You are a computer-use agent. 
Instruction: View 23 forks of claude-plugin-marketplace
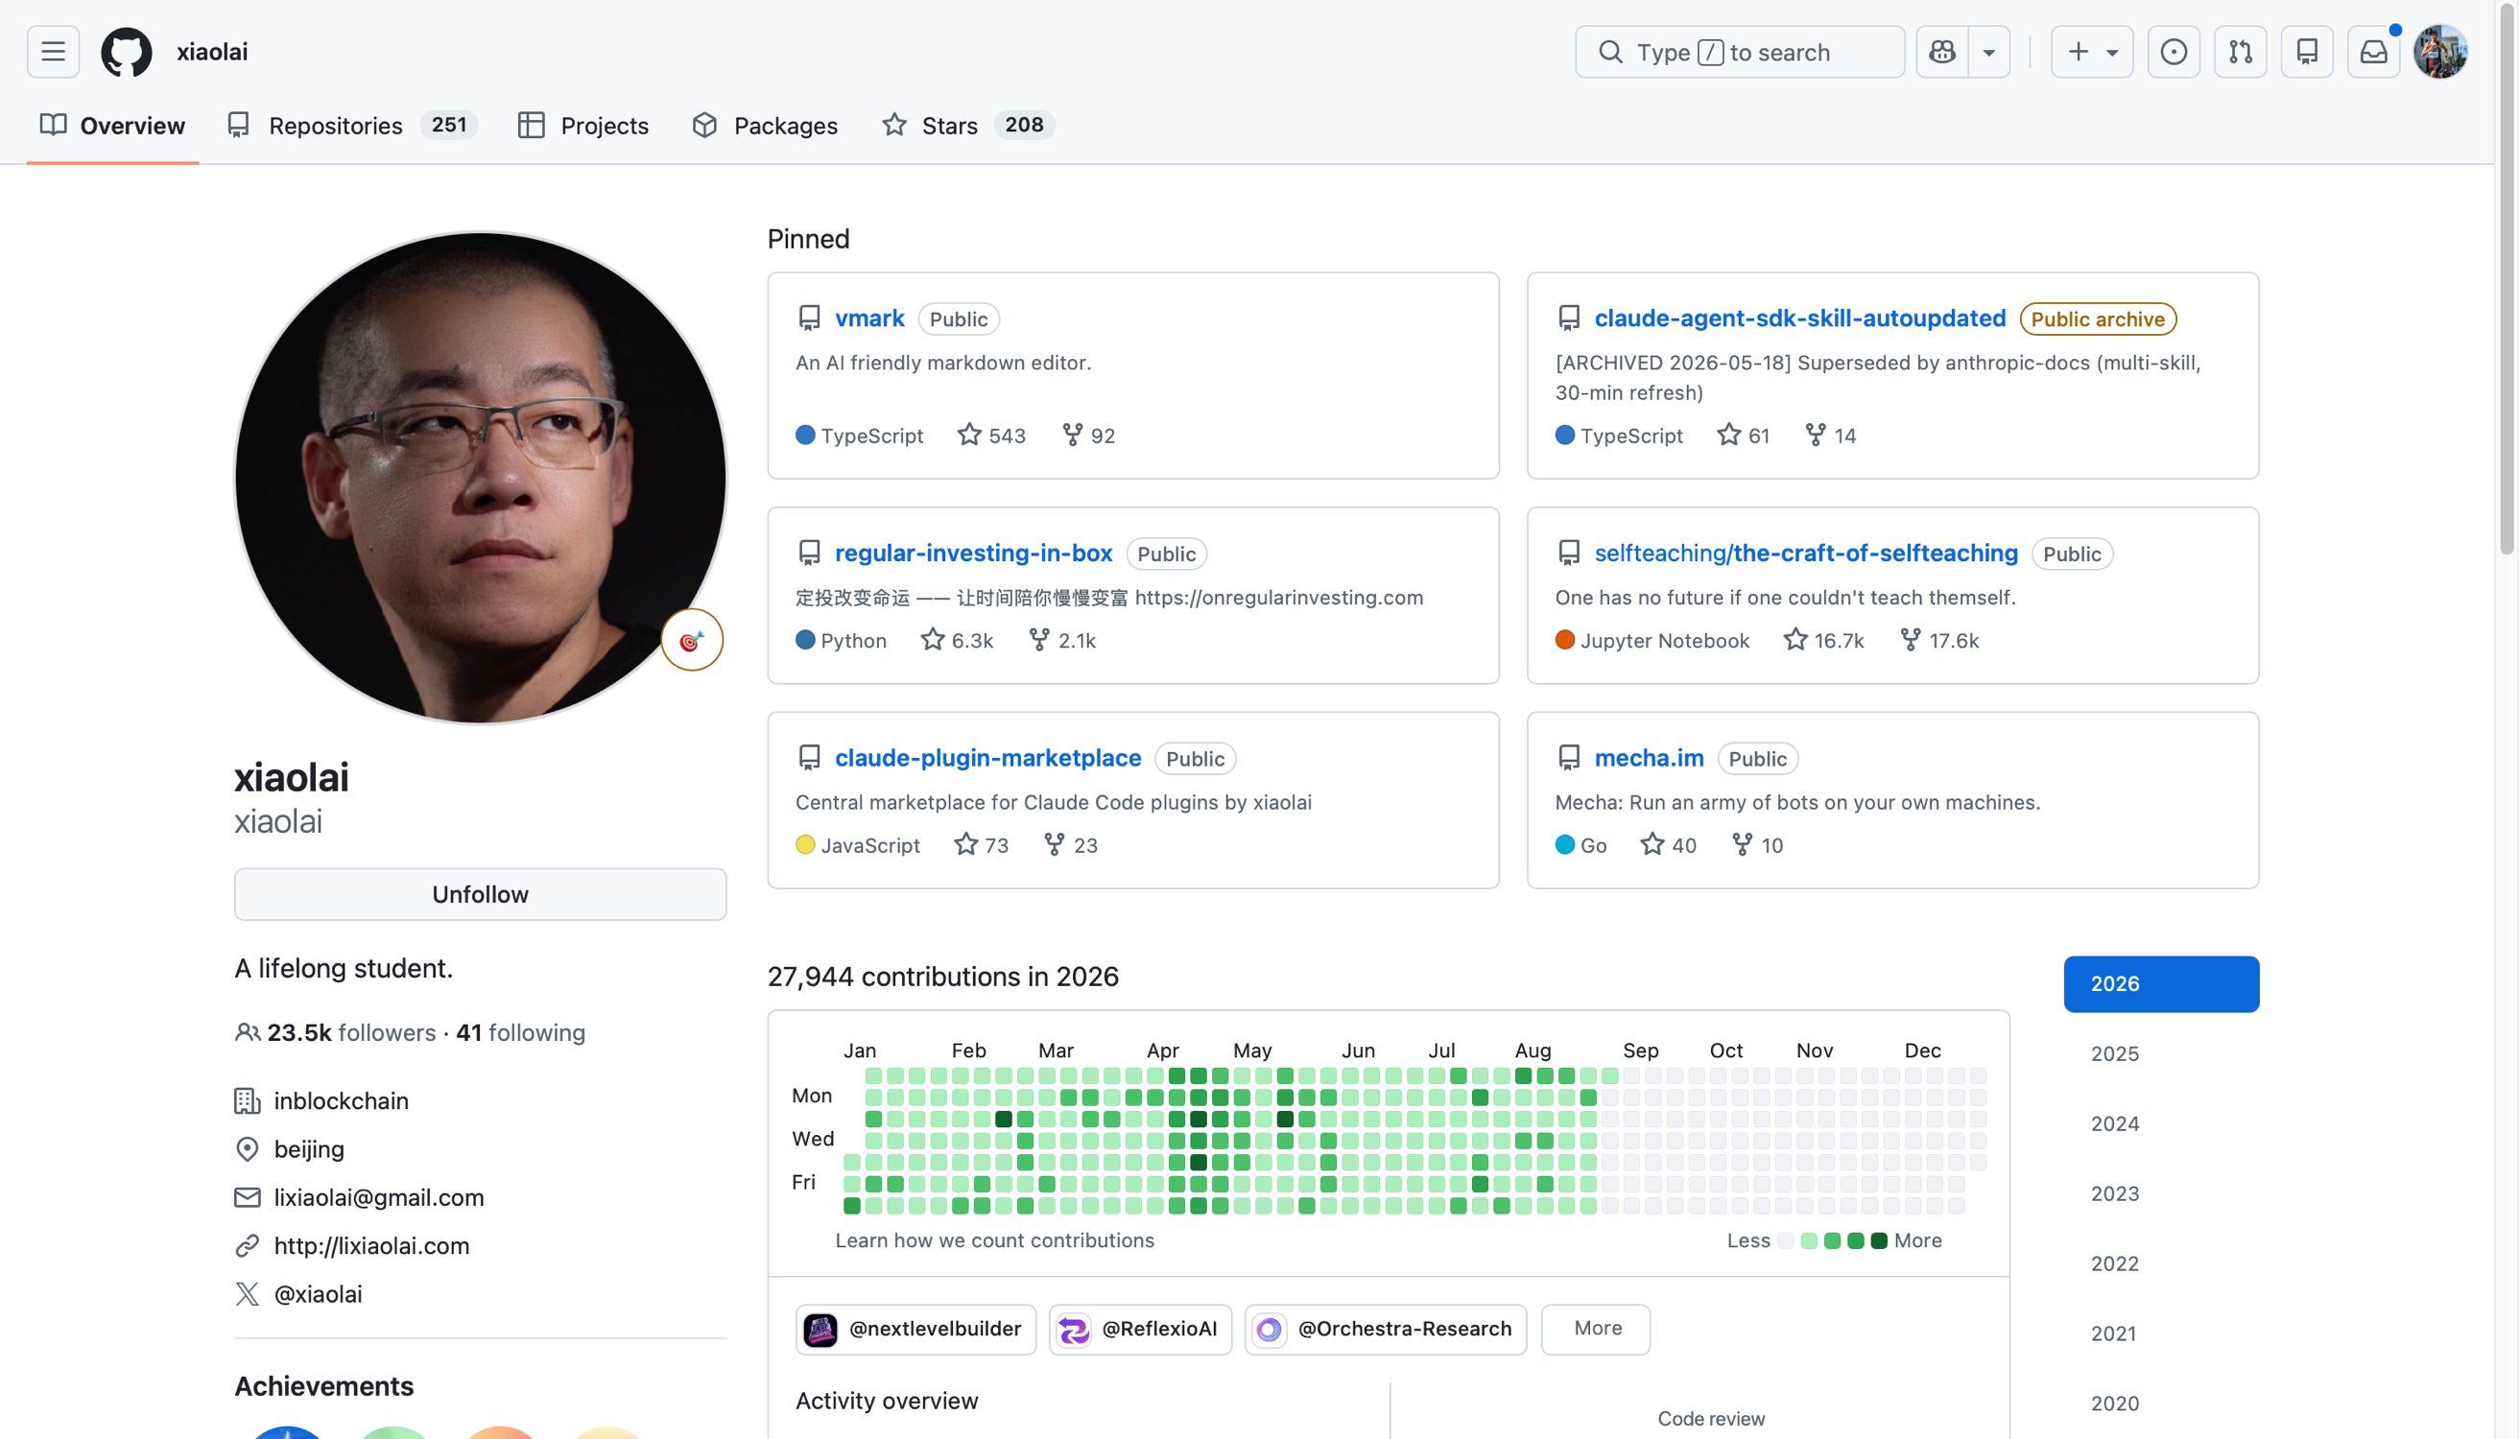click(1071, 845)
